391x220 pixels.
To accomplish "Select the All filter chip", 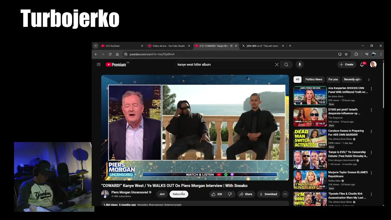I will click(298, 79).
